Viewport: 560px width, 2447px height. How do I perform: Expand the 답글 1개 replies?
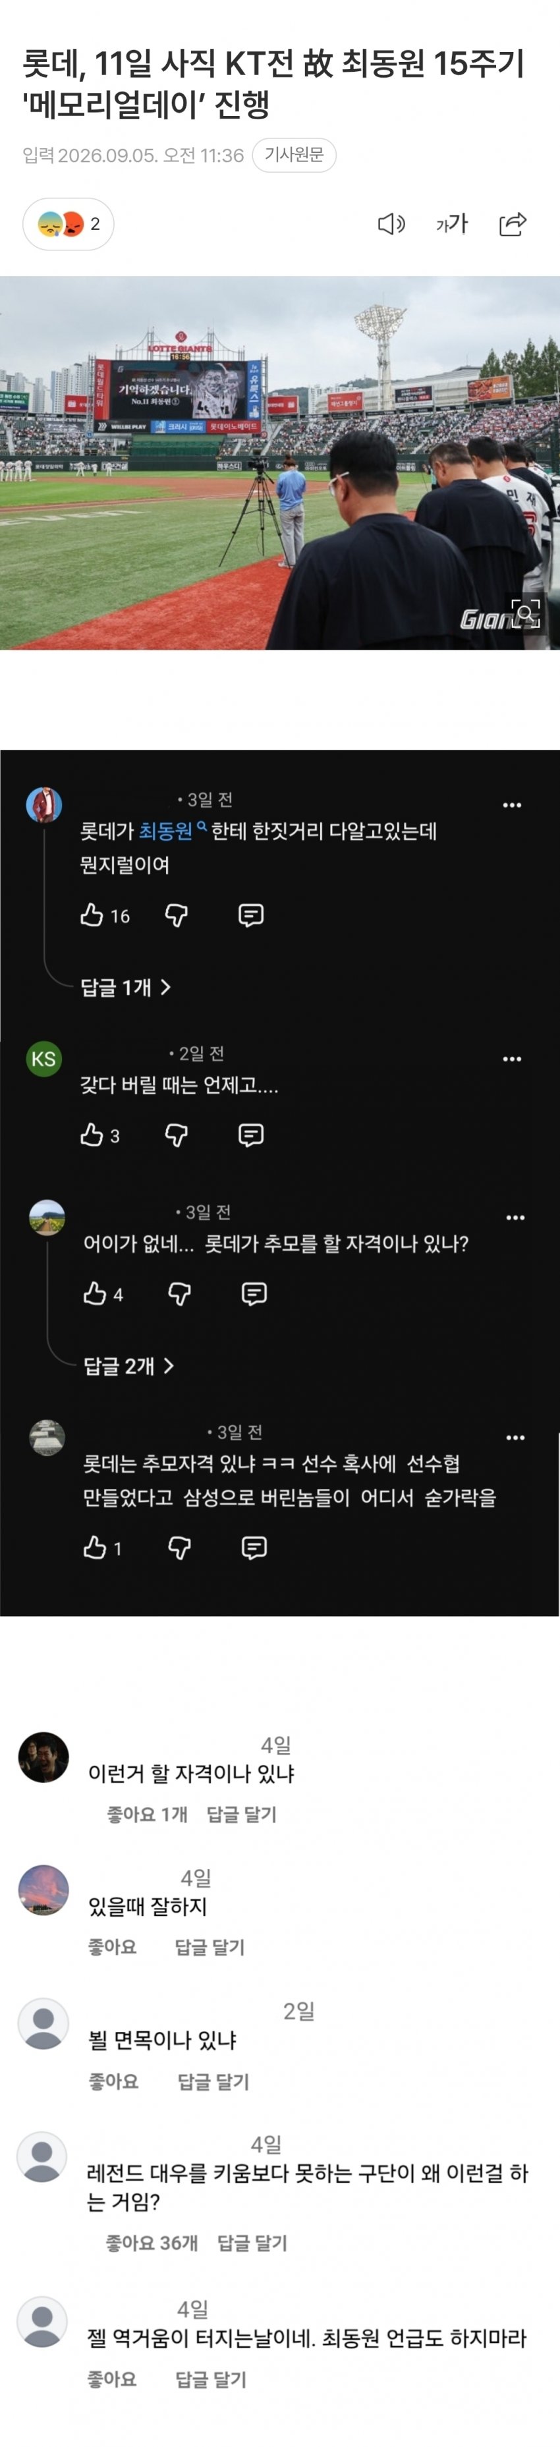pos(125,987)
